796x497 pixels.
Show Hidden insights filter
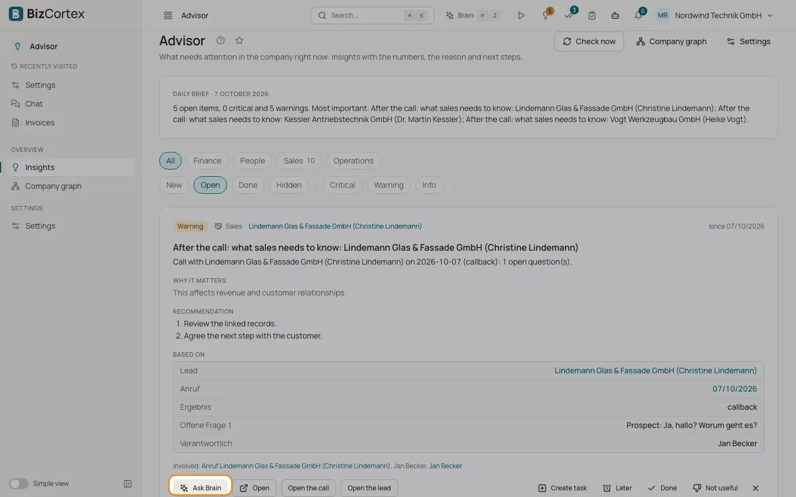pos(289,185)
